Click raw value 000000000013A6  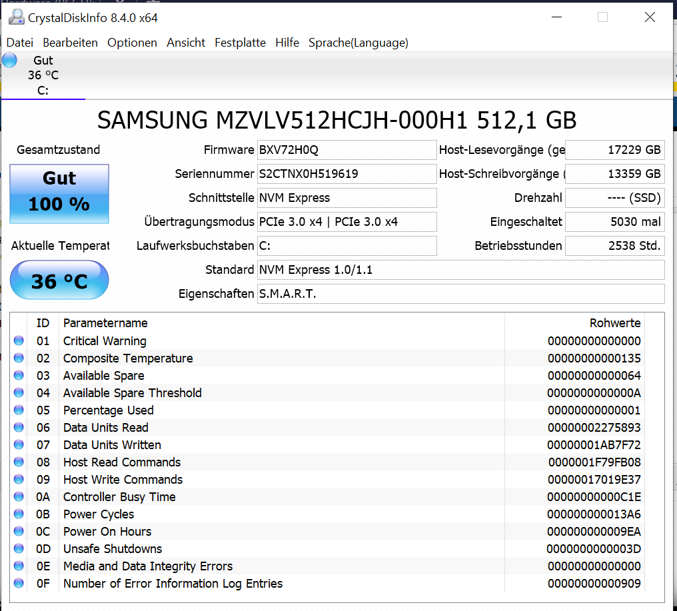click(594, 514)
